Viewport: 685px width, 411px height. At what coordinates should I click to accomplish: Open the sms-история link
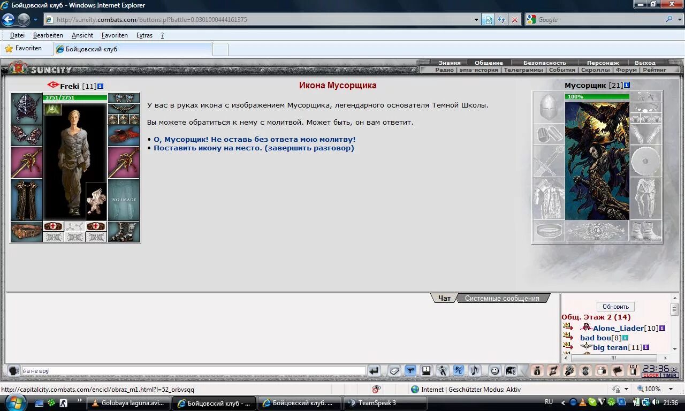[x=478, y=70]
